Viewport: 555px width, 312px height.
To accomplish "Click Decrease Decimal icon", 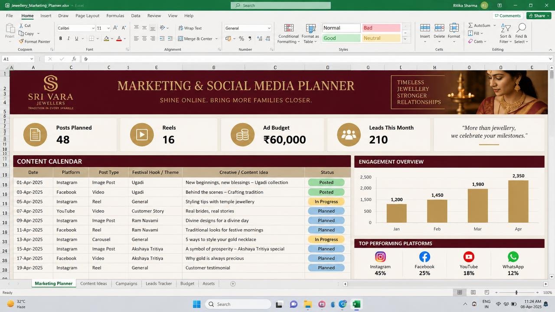I will click(267, 39).
